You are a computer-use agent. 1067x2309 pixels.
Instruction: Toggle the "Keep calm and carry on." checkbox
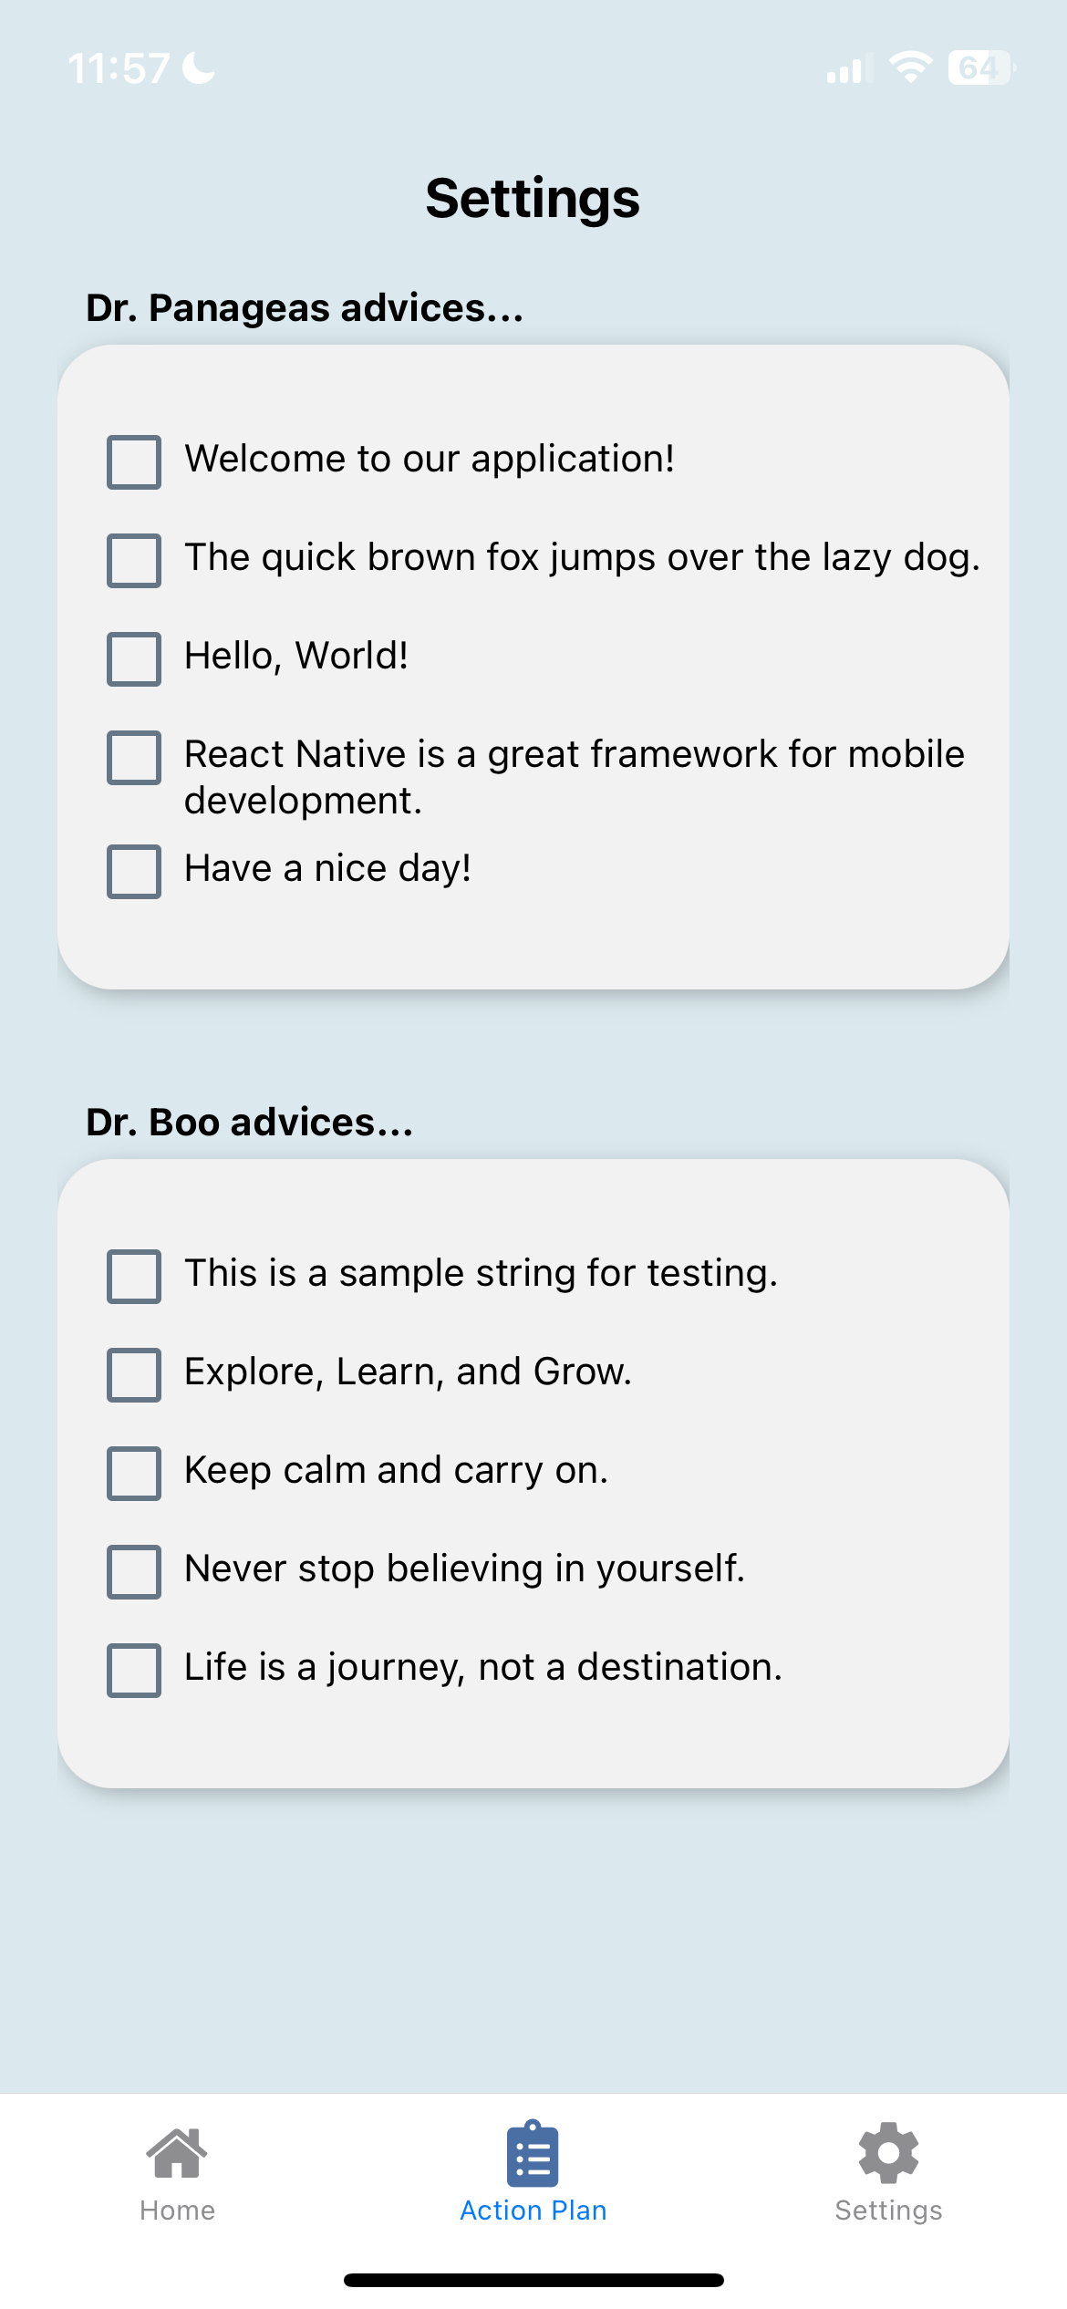pos(134,1474)
